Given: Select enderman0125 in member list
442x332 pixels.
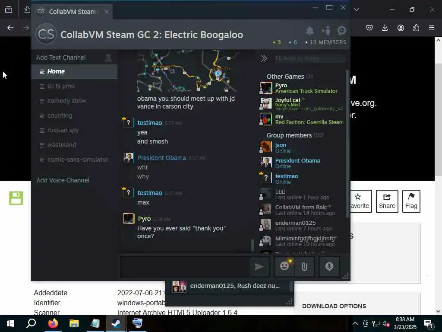Looking at the screenshot, I should coord(302,225).
